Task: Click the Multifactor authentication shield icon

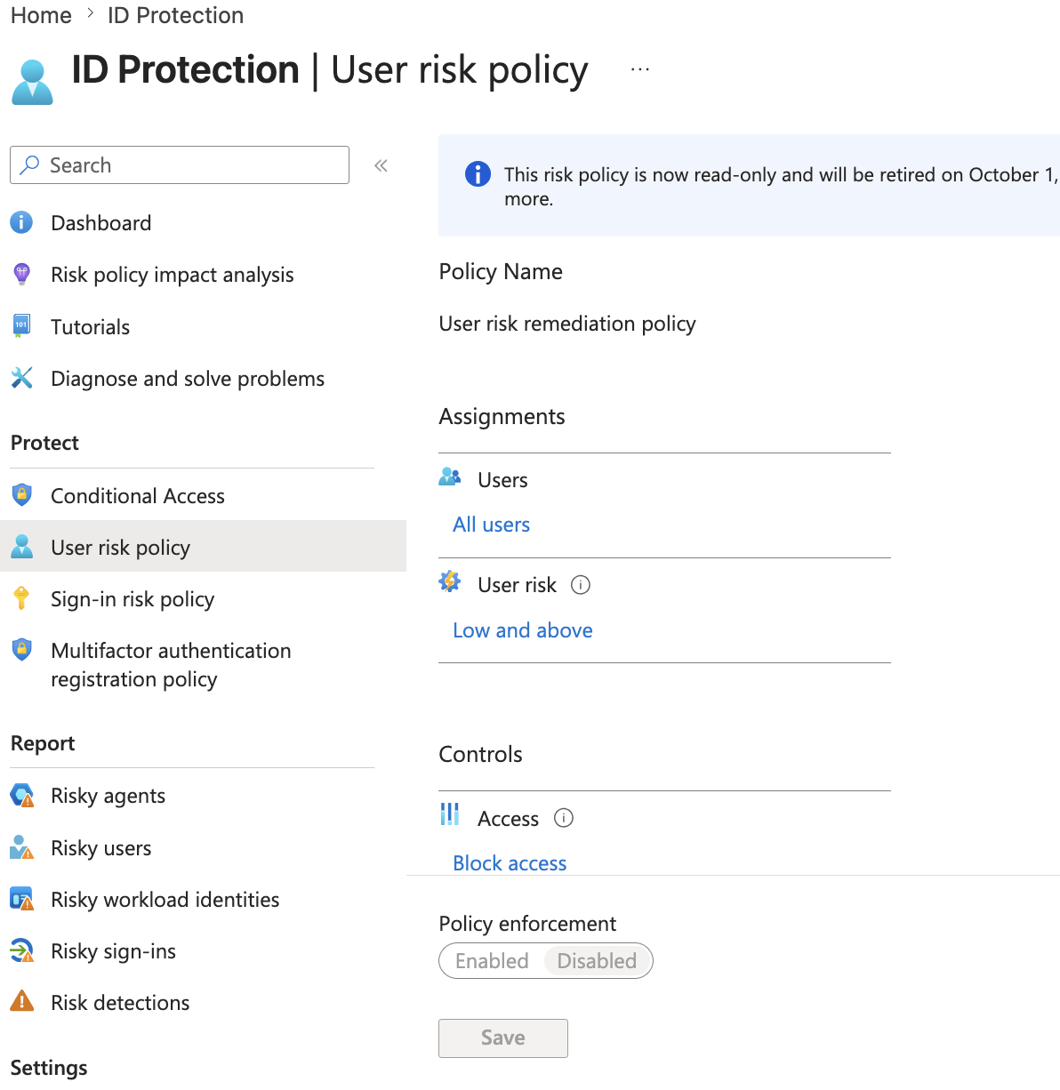Action: click(x=21, y=650)
